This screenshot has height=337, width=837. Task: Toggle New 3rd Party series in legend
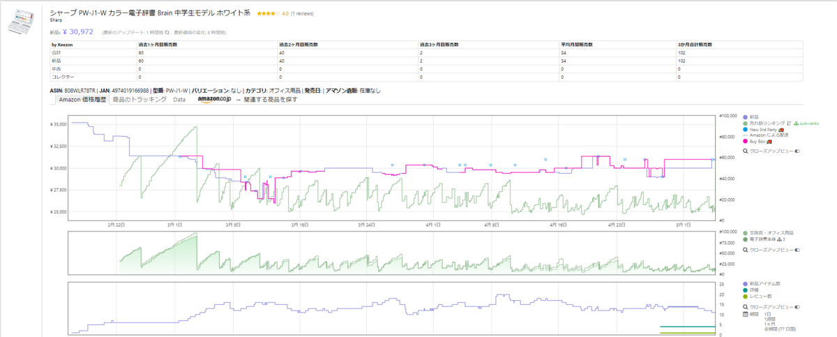[x=760, y=129]
